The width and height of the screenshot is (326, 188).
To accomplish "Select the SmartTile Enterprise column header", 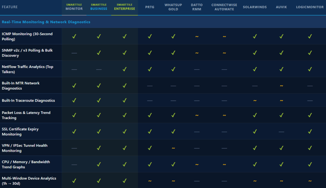I will click(124, 7).
